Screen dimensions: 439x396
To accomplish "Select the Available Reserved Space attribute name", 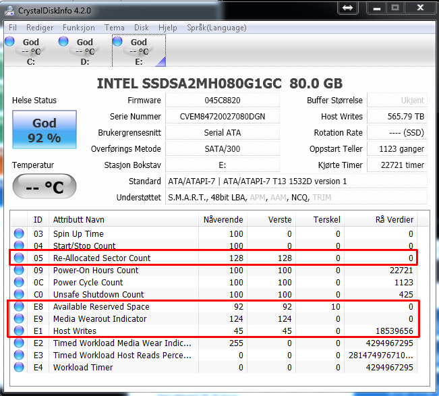I will tap(101, 307).
